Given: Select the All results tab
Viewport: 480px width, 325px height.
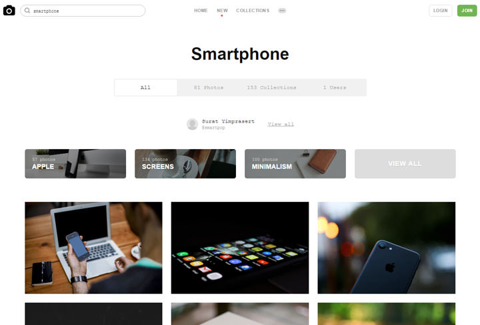Looking at the screenshot, I should point(146,87).
